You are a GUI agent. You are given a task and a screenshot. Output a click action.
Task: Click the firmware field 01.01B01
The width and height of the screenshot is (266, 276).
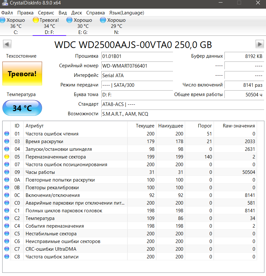coord(137,56)
